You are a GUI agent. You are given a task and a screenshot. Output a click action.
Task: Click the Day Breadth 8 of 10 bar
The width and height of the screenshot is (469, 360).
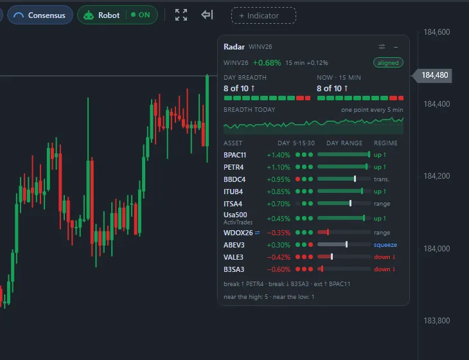[267, 98]
